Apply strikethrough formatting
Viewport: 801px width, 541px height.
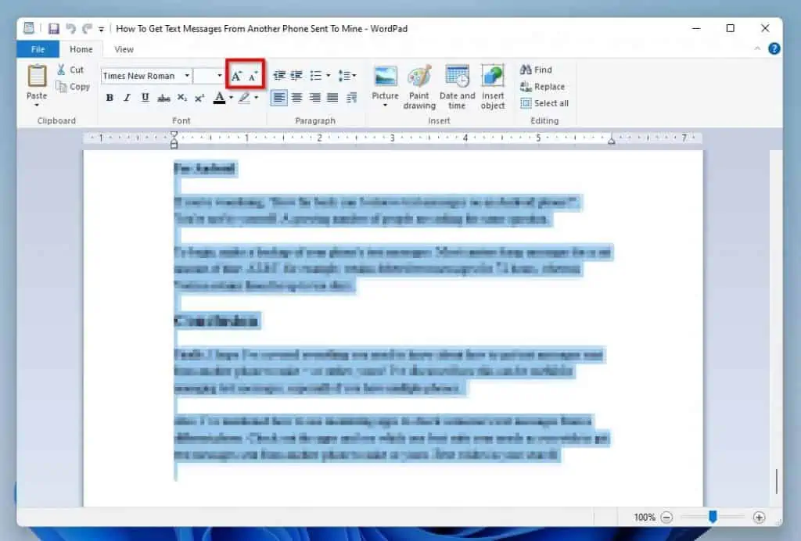pyautogui.click(x=163, y=98)
